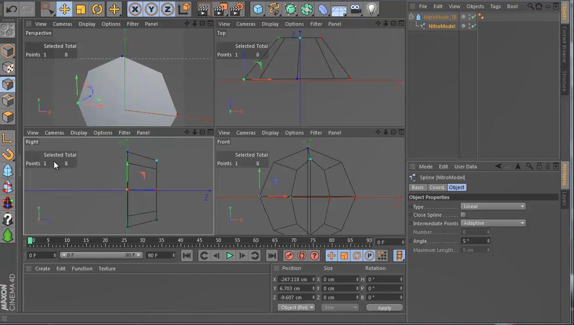
Task: Toggle position keyframe recording
Action: tap(331, 255)
